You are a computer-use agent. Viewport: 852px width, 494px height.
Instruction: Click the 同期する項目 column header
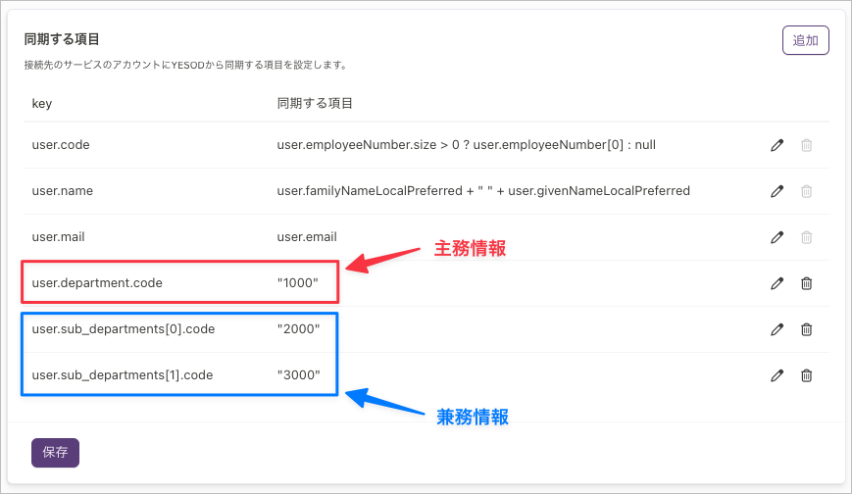click(315, 103)
